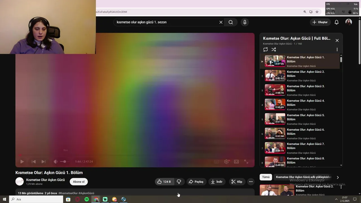Open Chrome from taskbar
This screenshot has width=361, height=203.
coord(96,199)
